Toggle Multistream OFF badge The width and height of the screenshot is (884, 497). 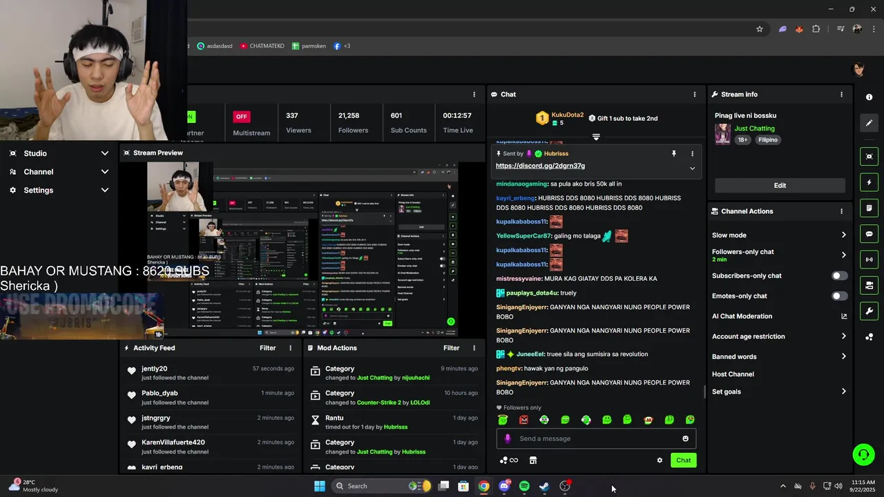tap(241, 117)
